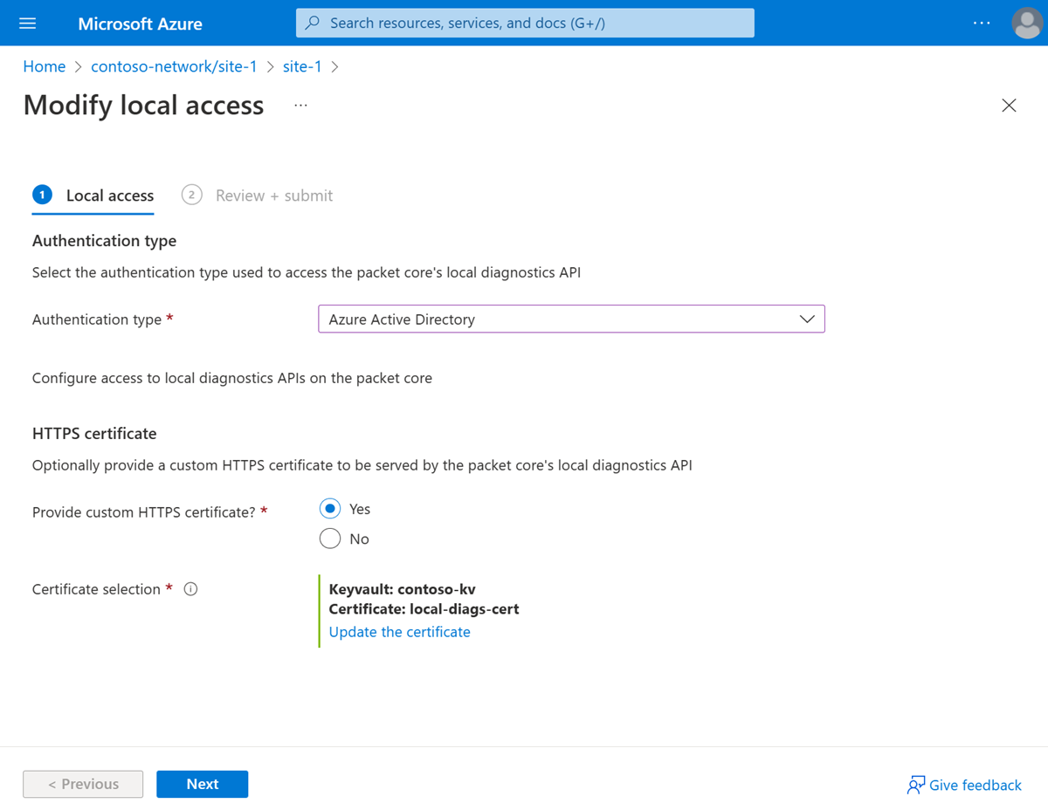This screenshot has width=1048, height=810.
Task: Open contoso-network/site-1 breadcrumb link
Action: point(173,65)
